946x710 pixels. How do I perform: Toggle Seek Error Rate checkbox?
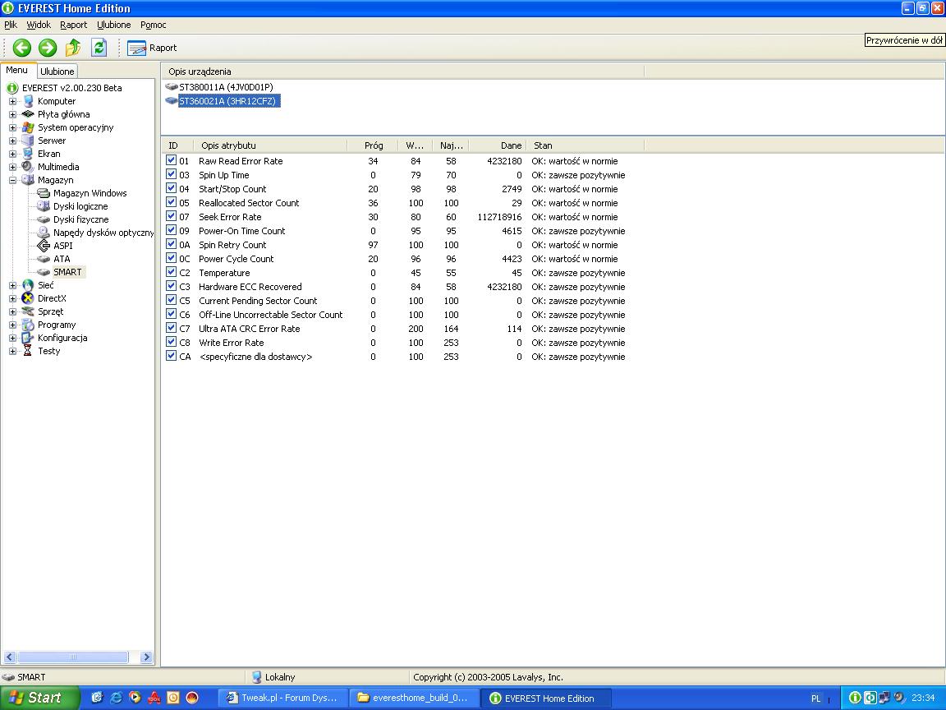pos(172,216)
